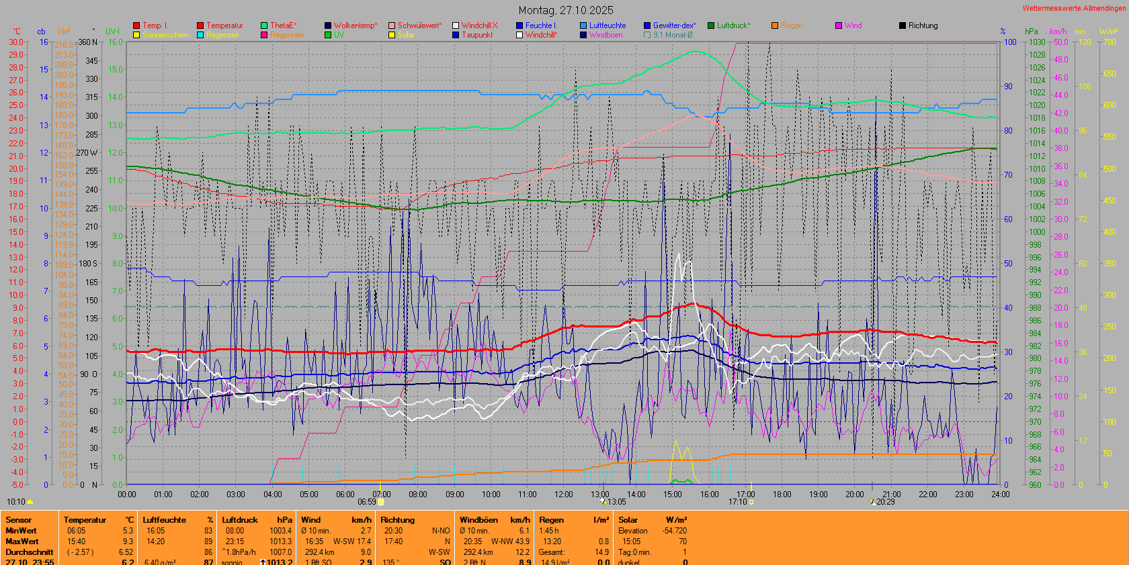Click the magenta Wind legend swatch
Viewport: 1129px width, 565px height.
pyautogui.click(x=839, y=25)
